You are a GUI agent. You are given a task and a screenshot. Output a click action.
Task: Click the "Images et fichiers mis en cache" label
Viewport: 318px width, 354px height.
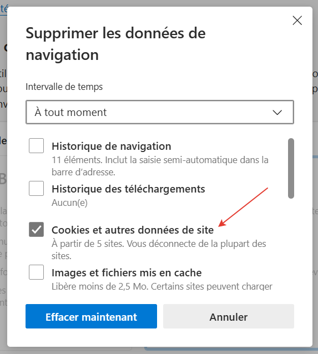tap(127, 273)
